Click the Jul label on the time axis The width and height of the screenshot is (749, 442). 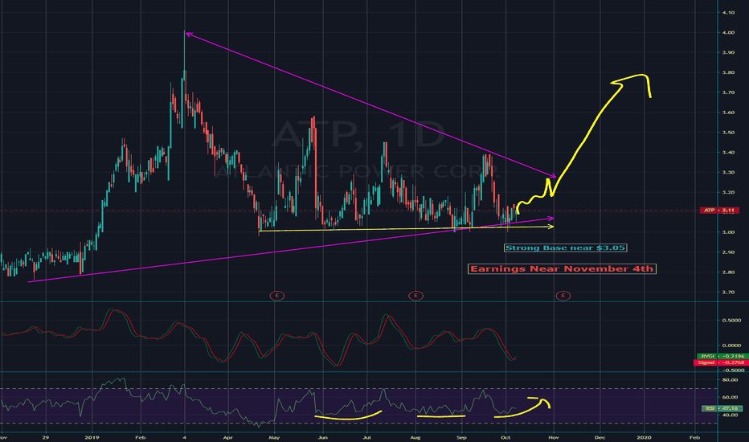pyautogui.click(x=366, y=437)
